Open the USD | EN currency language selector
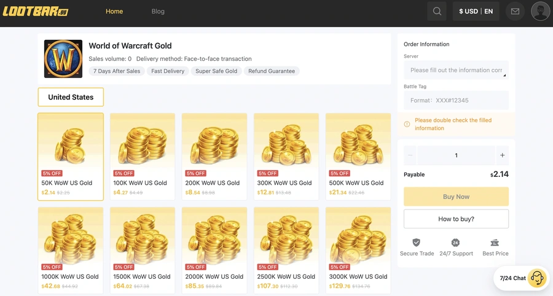The image size is (553, 296). point(476,11)
